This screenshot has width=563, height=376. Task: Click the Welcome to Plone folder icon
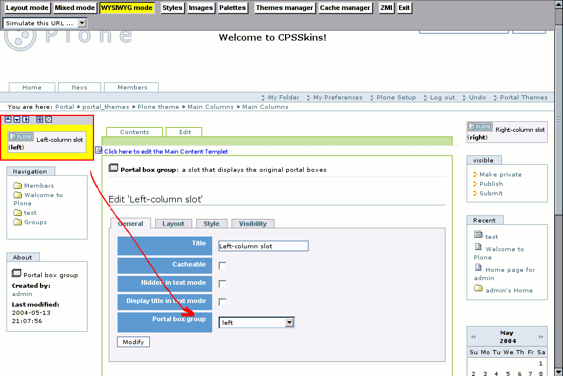(18, 195)
